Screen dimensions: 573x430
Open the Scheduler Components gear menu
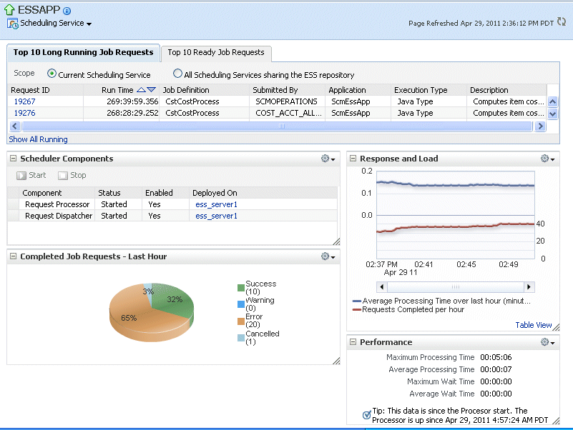pyautogui.click(x=327, y=159)
